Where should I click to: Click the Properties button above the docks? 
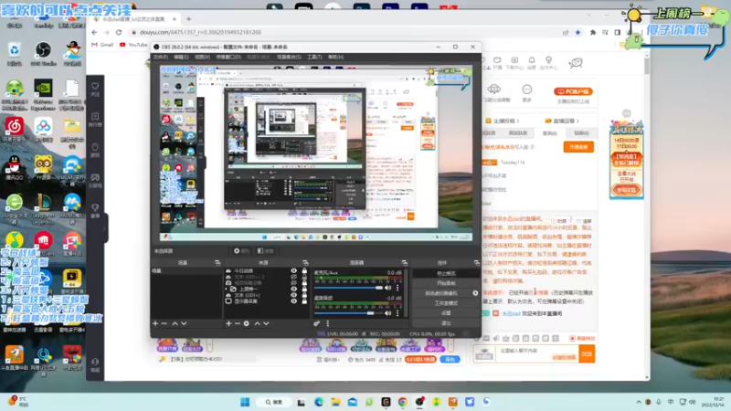tap(241, 250)
